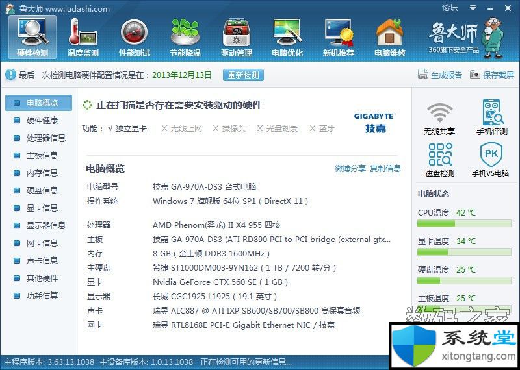Click the 重新检测 re-detect button
This screenshot has width=520, height=370.
tap(243, 75)
